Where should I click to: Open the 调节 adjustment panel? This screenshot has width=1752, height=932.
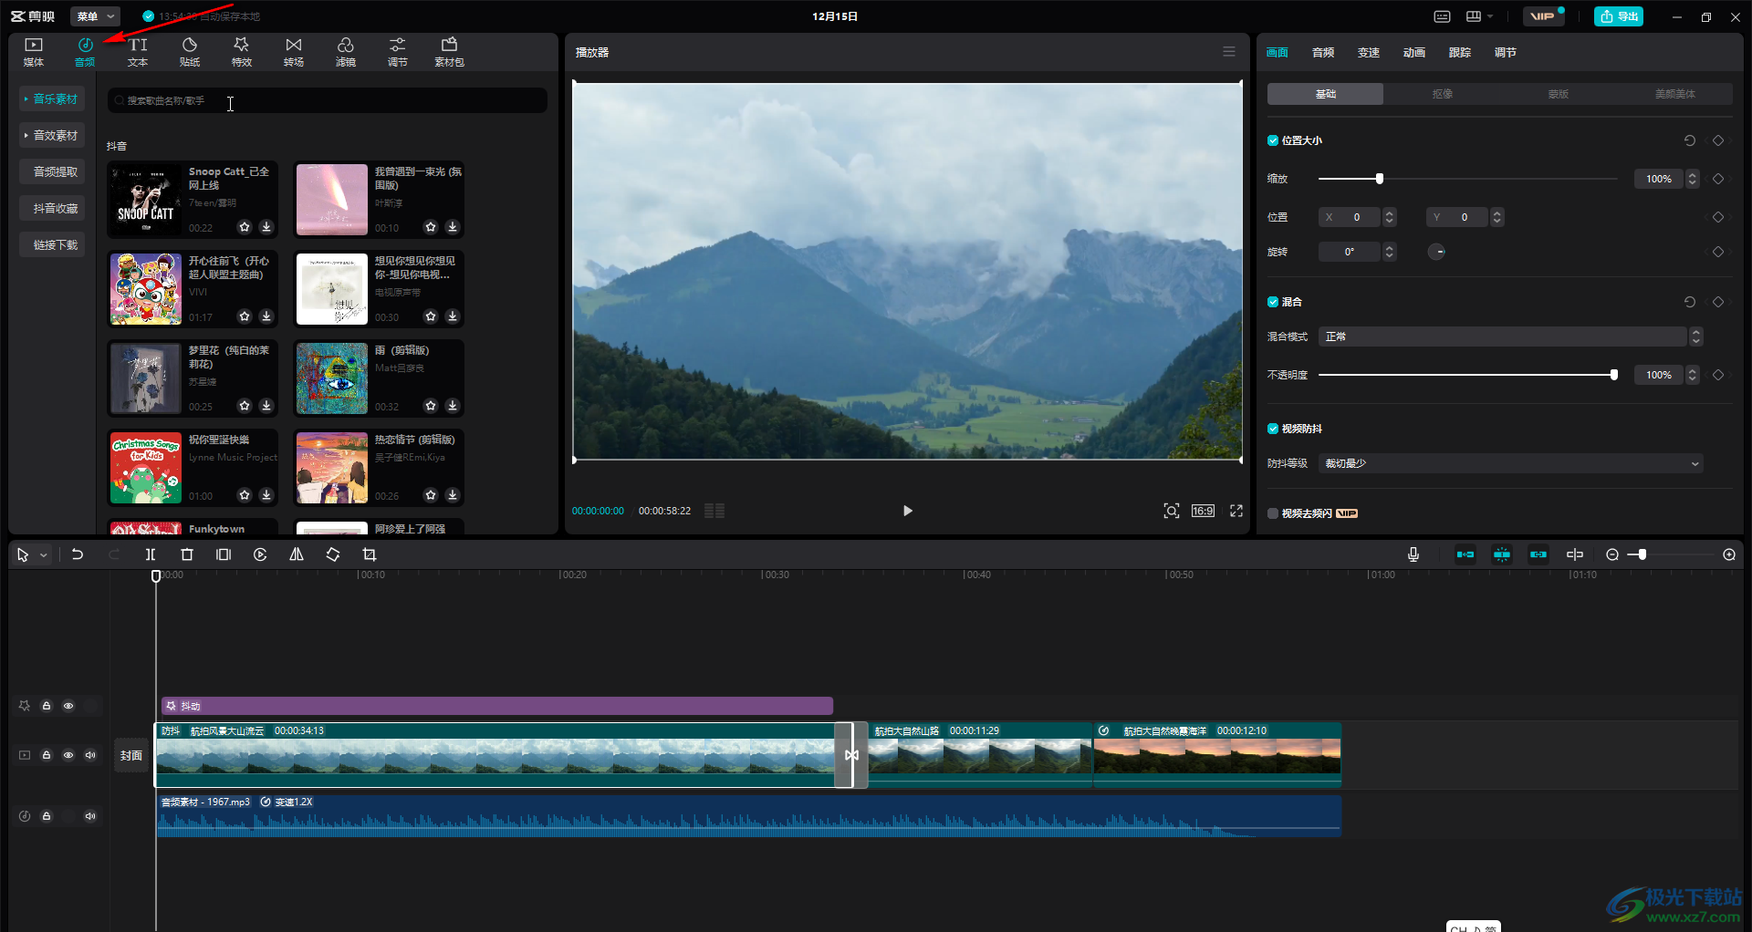(x=398, y=52)
